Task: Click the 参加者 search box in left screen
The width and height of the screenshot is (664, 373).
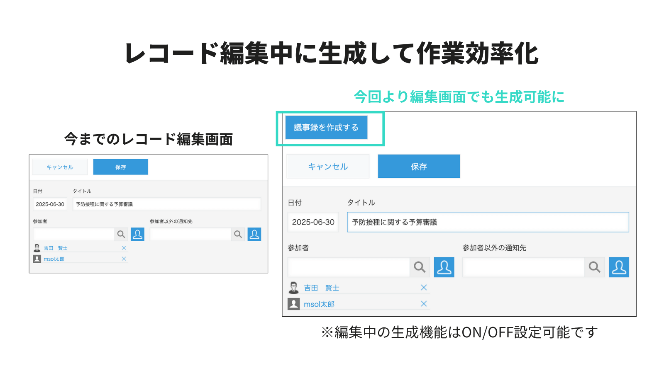Action: pos(74,234)
